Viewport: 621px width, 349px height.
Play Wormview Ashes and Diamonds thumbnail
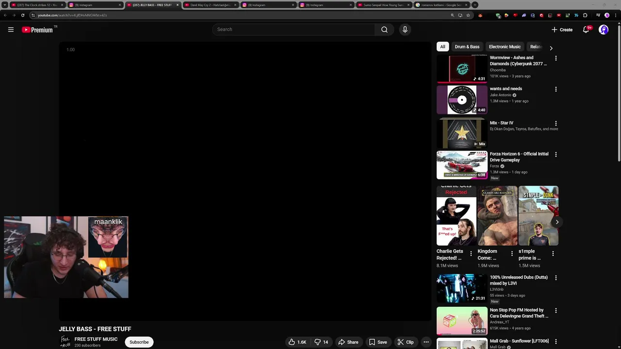click(462, 68)
